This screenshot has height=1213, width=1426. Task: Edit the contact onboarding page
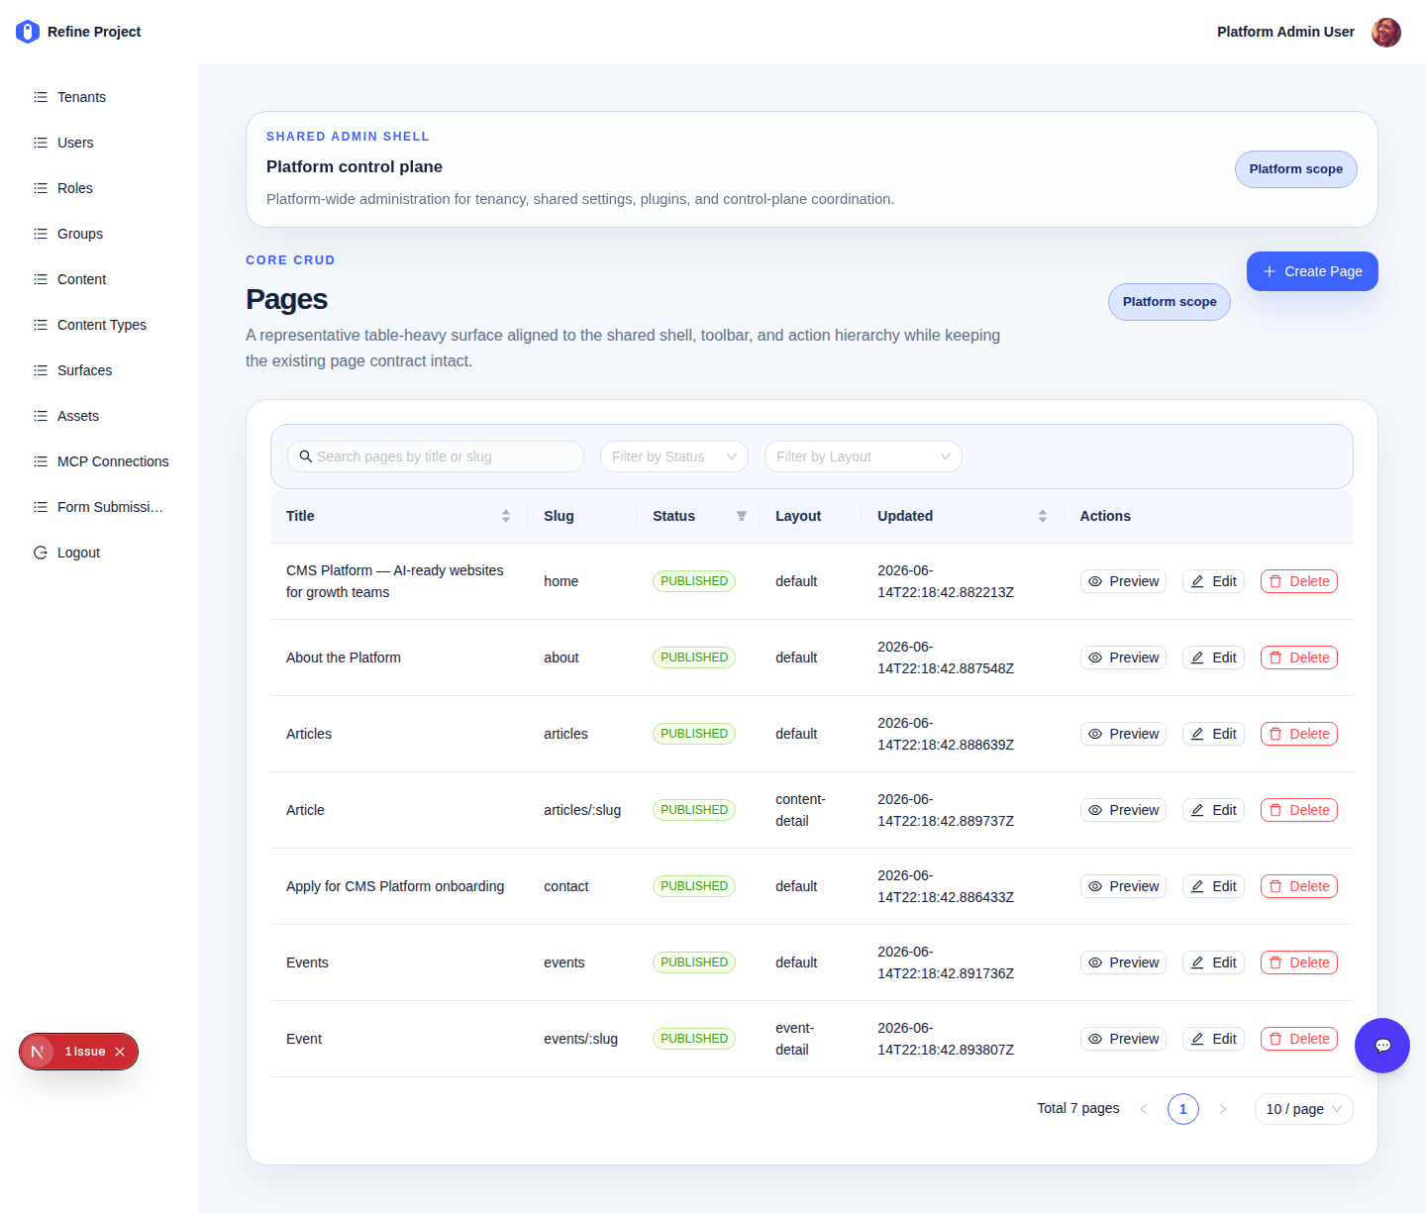coord(1213,886)
